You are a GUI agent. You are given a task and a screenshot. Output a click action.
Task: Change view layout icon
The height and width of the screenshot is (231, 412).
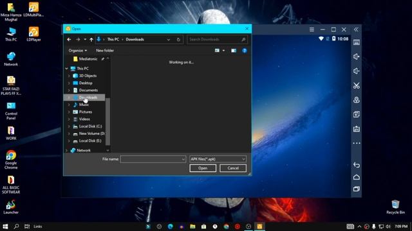(x=217, y=51)
